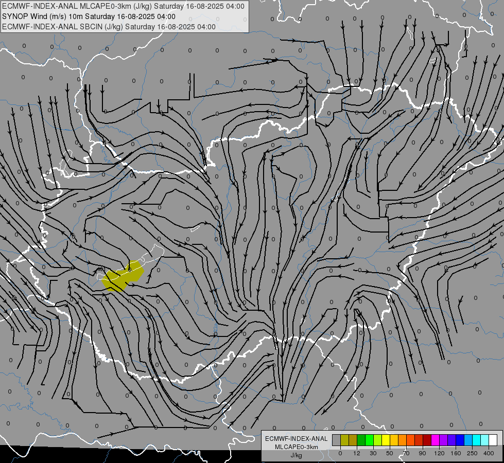Click the legend scale value 12
Image resolution: width=504 pixels, height=463 pixels.
click(x=357, y=453)
